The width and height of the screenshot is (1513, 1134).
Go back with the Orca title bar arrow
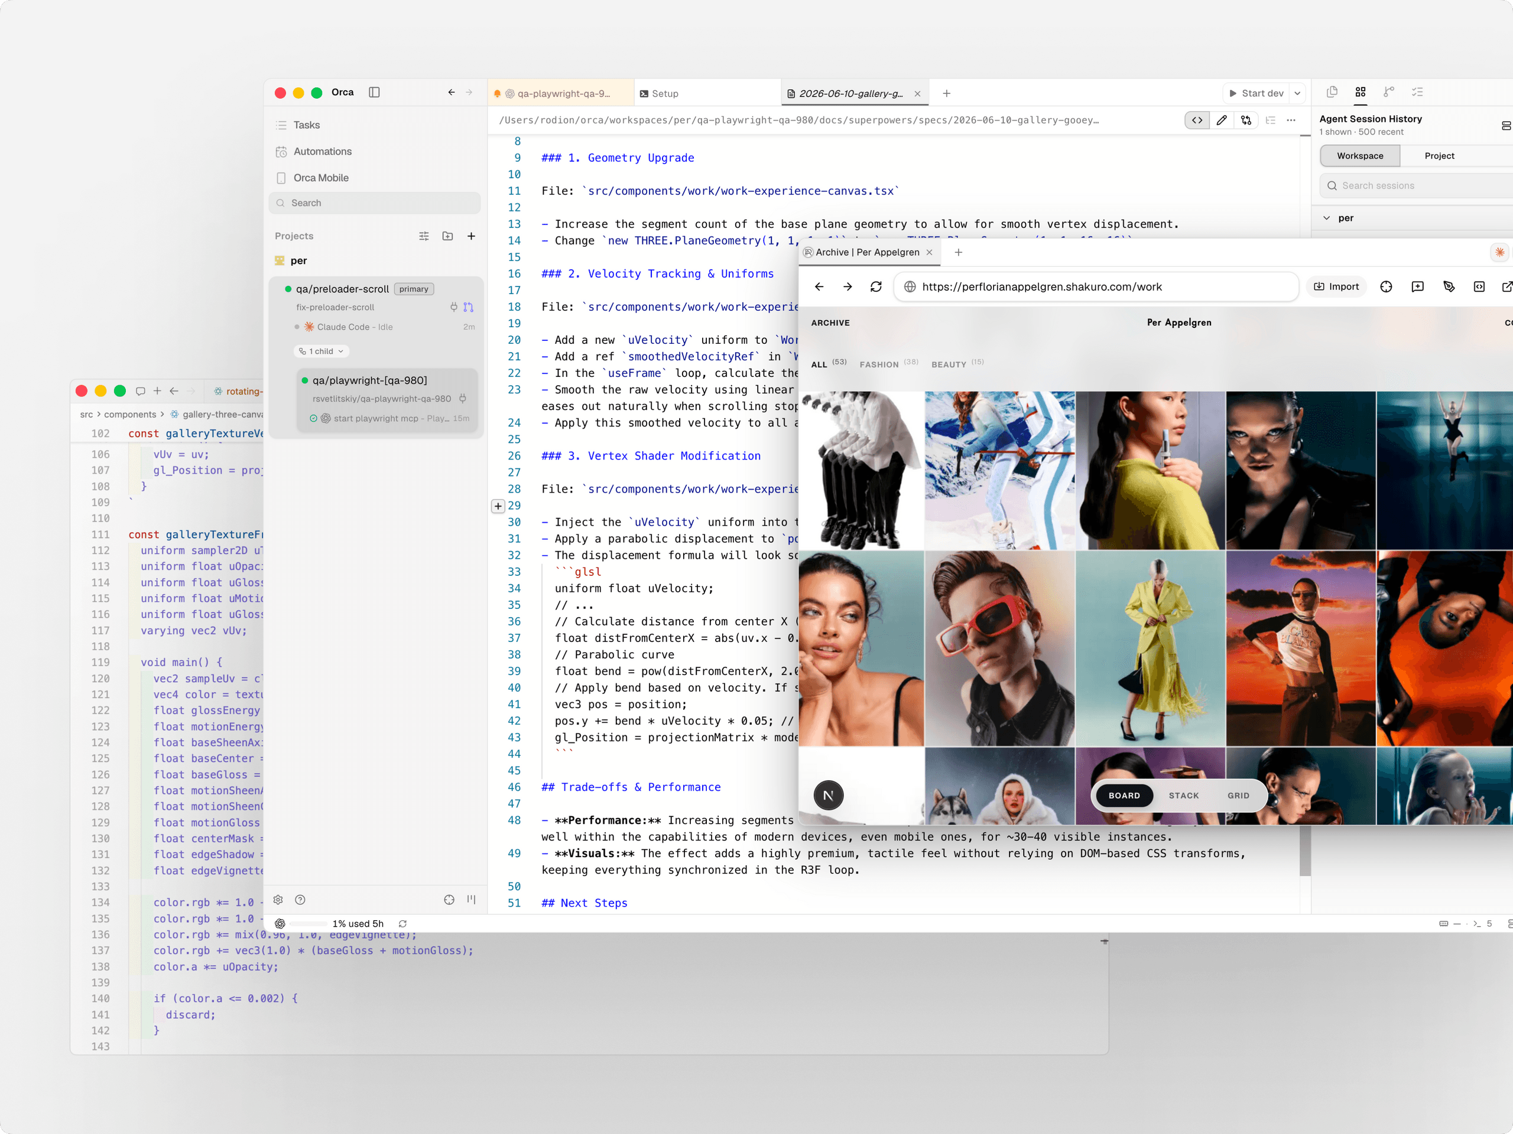click(452, 92)
